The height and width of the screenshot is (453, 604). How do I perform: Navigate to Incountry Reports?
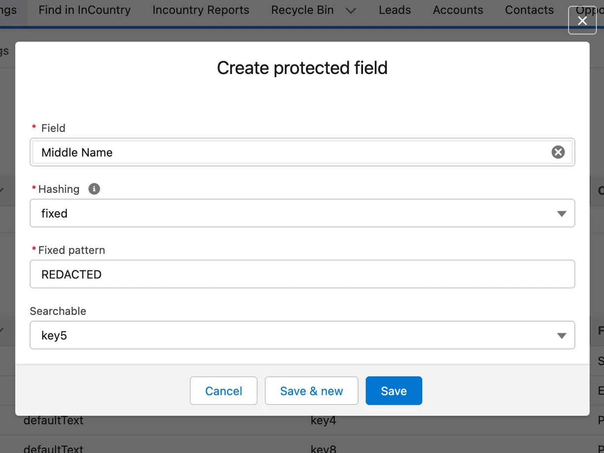(x=201, y=10)
